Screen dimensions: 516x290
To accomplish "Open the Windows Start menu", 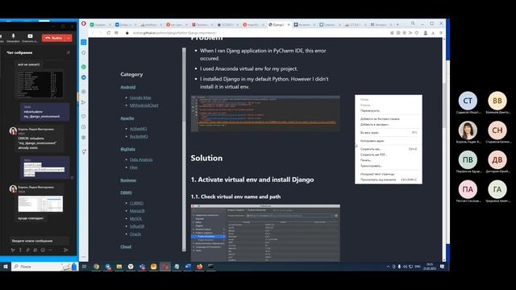I will tap(6, 267).
